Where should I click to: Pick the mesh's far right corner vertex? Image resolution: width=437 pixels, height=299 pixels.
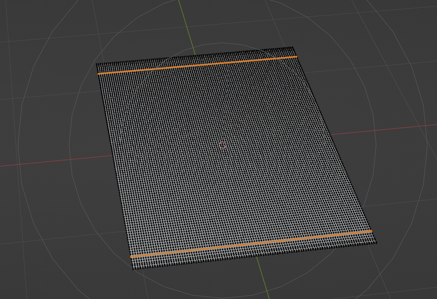[293, 47]
